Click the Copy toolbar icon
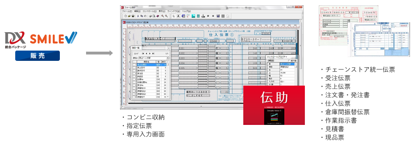Screen dimensions: 415x150 142,16
